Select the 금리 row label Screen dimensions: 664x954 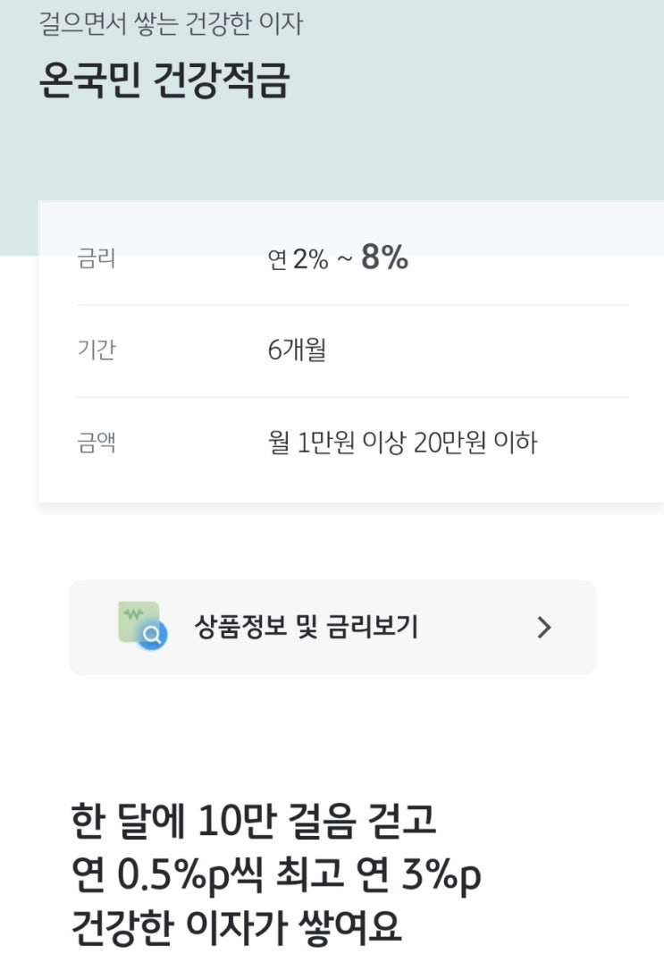[97, 260]
